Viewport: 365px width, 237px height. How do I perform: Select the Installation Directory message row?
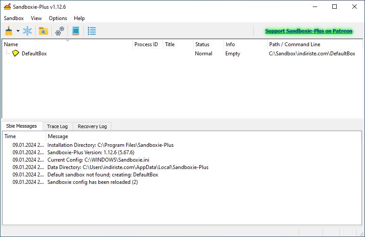tap(182, 145)
